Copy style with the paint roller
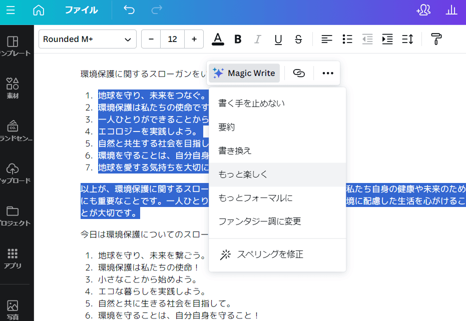The width and height of the screenshot is (466, 321). pos(436,39)
